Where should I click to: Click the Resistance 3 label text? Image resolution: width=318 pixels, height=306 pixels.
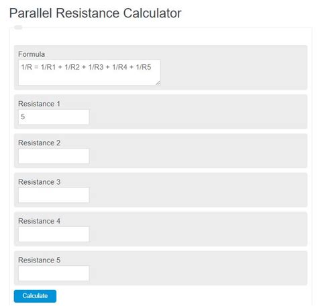(x=39, y=182)
